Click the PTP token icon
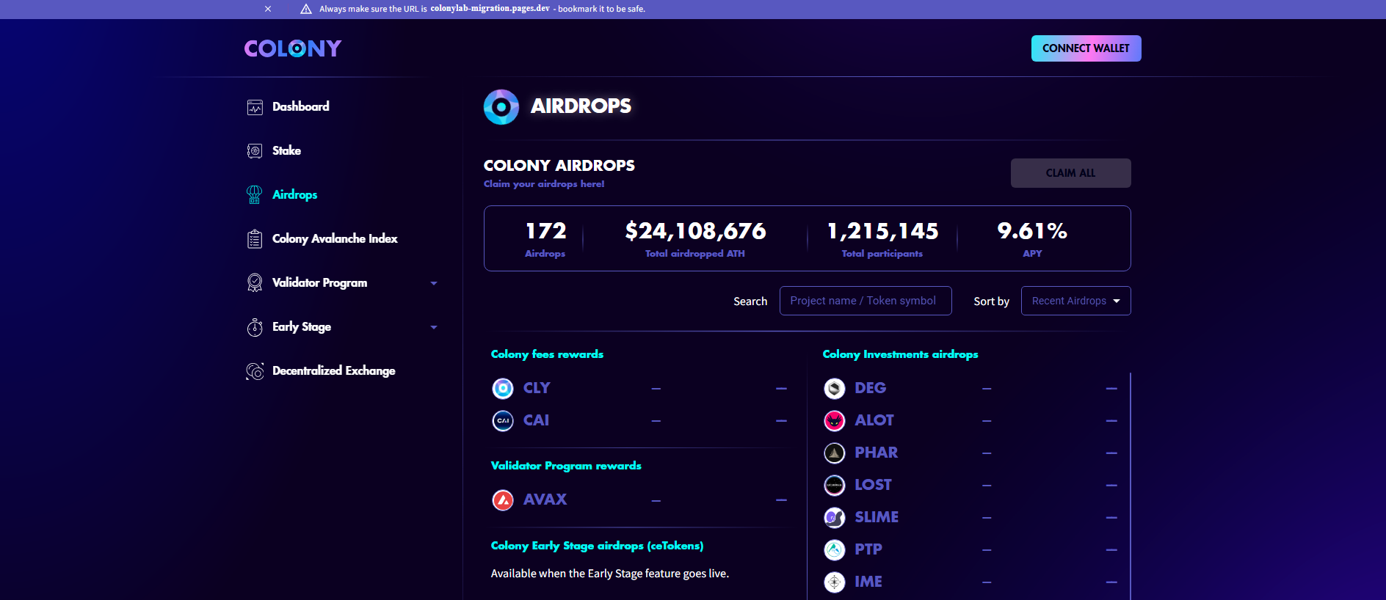Viewport: 1386px width, 600px height. (835, 549)
